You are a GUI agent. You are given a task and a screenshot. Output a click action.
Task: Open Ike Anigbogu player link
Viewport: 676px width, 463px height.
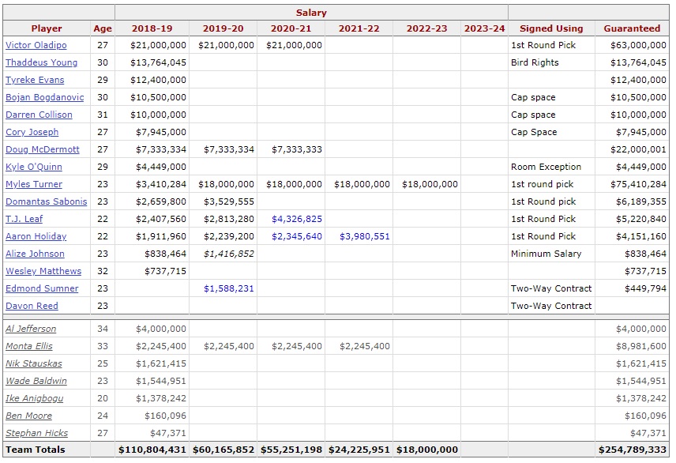(35, 398)
